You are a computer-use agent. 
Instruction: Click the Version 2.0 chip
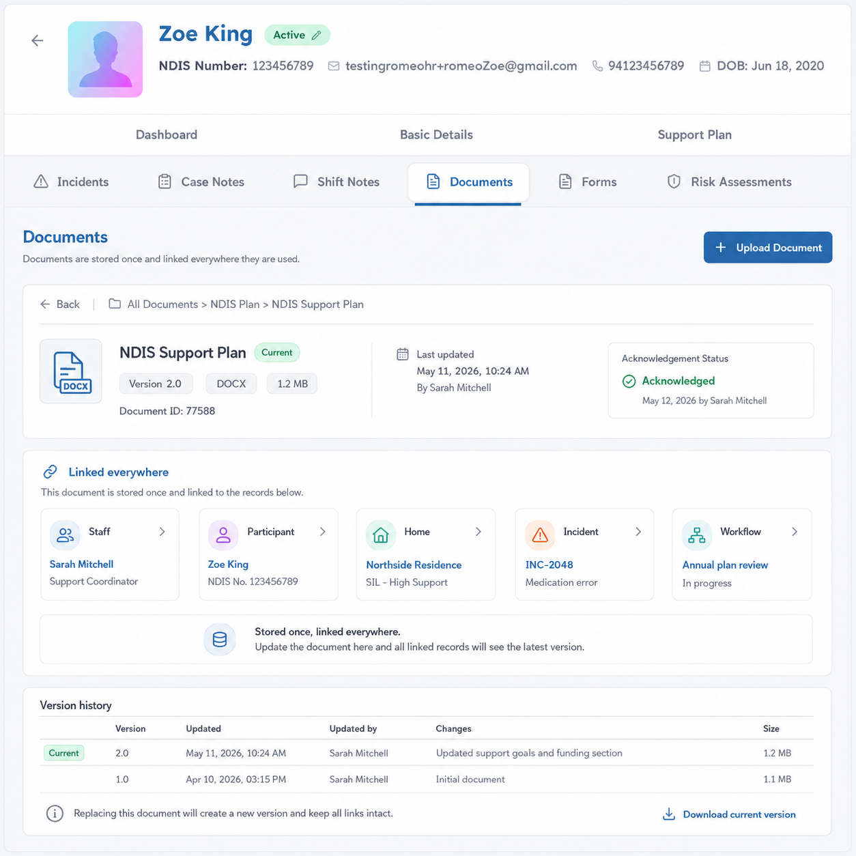156,384
